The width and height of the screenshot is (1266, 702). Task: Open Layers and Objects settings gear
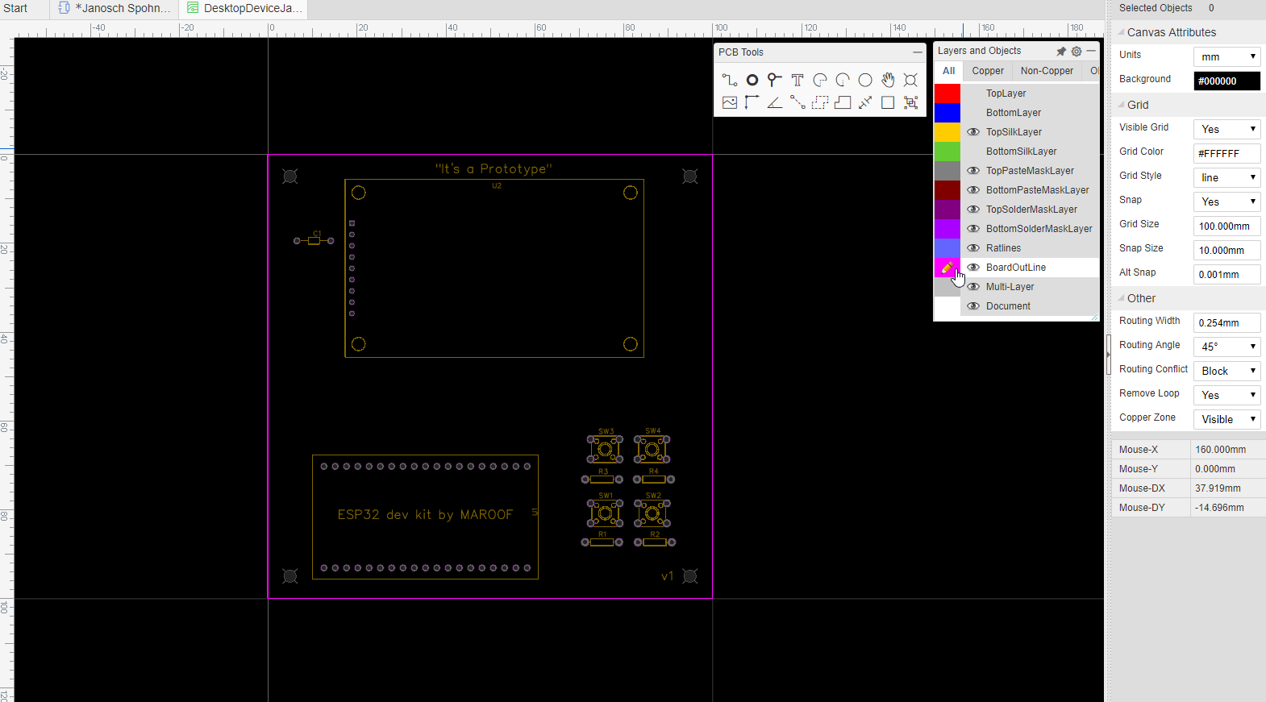(x=1077, y=51)
